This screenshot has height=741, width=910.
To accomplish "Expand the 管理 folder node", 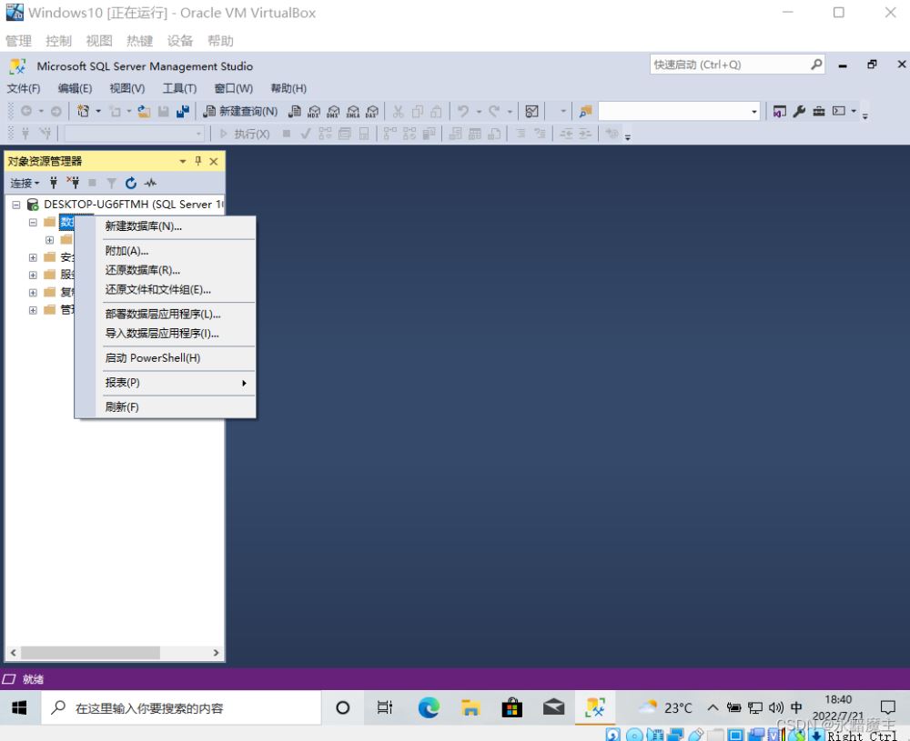I will (33, 310).
